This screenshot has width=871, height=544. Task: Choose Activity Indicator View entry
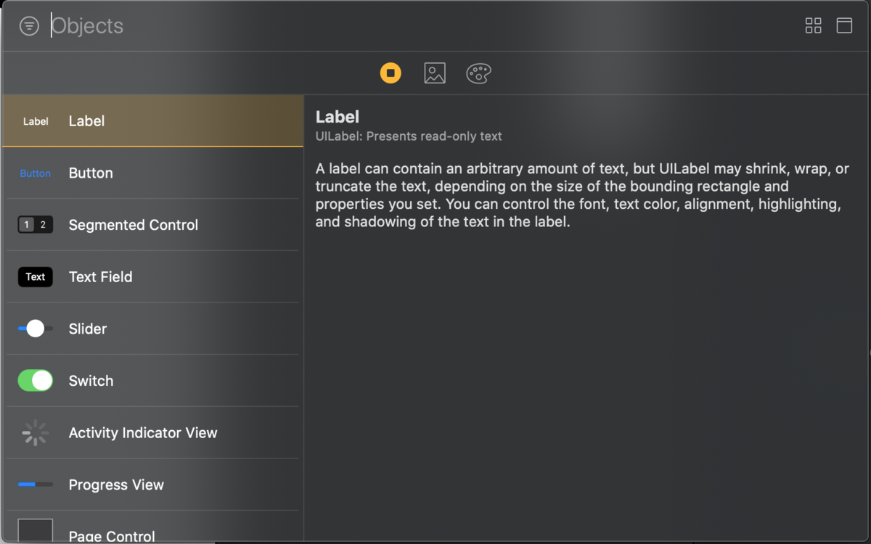(x=143, y=433)
